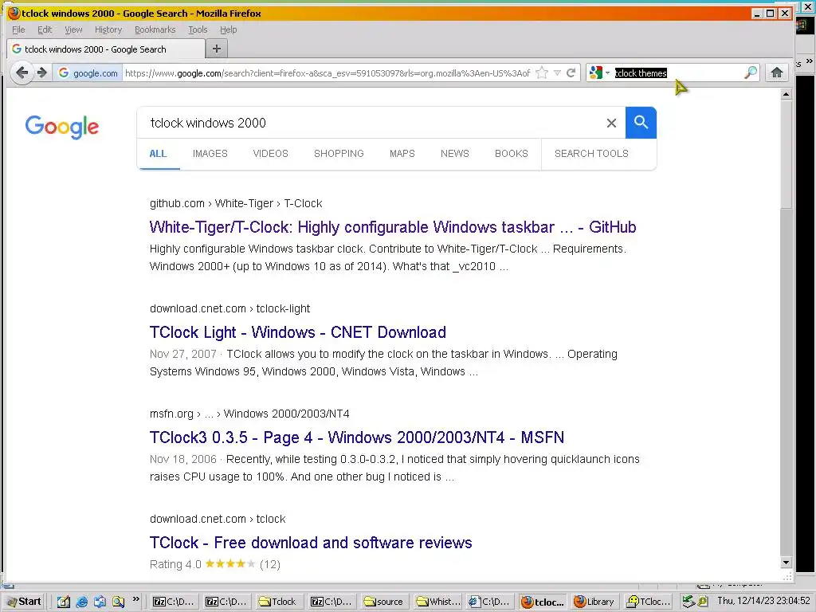Go back using the Back arrow button

[22, 73]
